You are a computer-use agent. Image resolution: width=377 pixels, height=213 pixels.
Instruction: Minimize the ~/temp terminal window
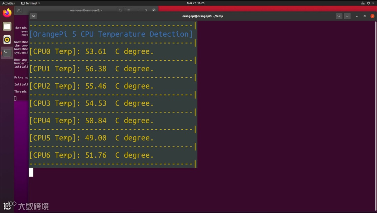357,16
